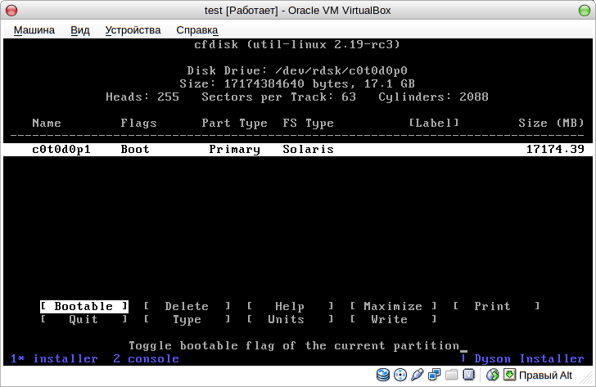Image resolution: width=596 pixels, height=387 pixels.
Task: Click the hard disk activity status icon
Action: click(383, 375)
